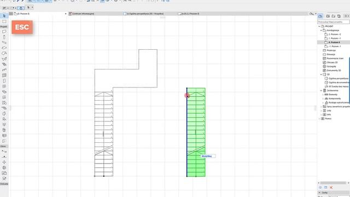Screen dimensions: 350x197
Task: Switch to the A.03.2.2 Poziom 0 tab
Action: 205,14
